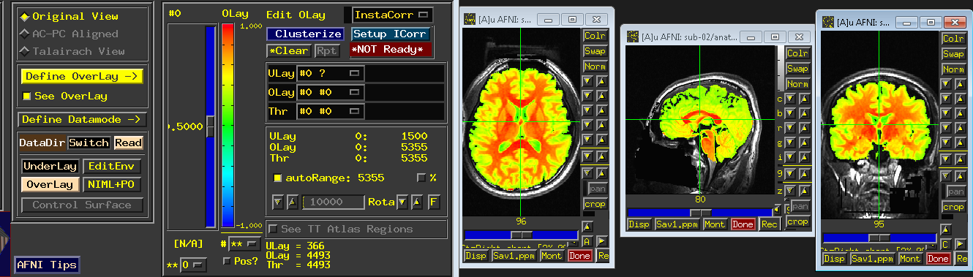Image resolution: width=973 pixels, height=277 pixels.
Task: Click the sagittal slice slider under 80
Action: click(699, 212)
